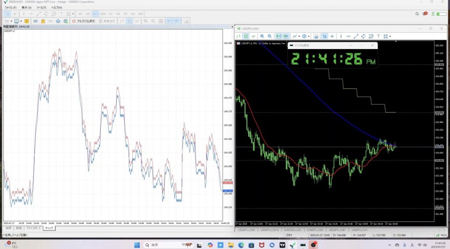This screenshot has height=249, width=450.
Task: Open the indicators dropdown in right toolbar
Action: 296,36
